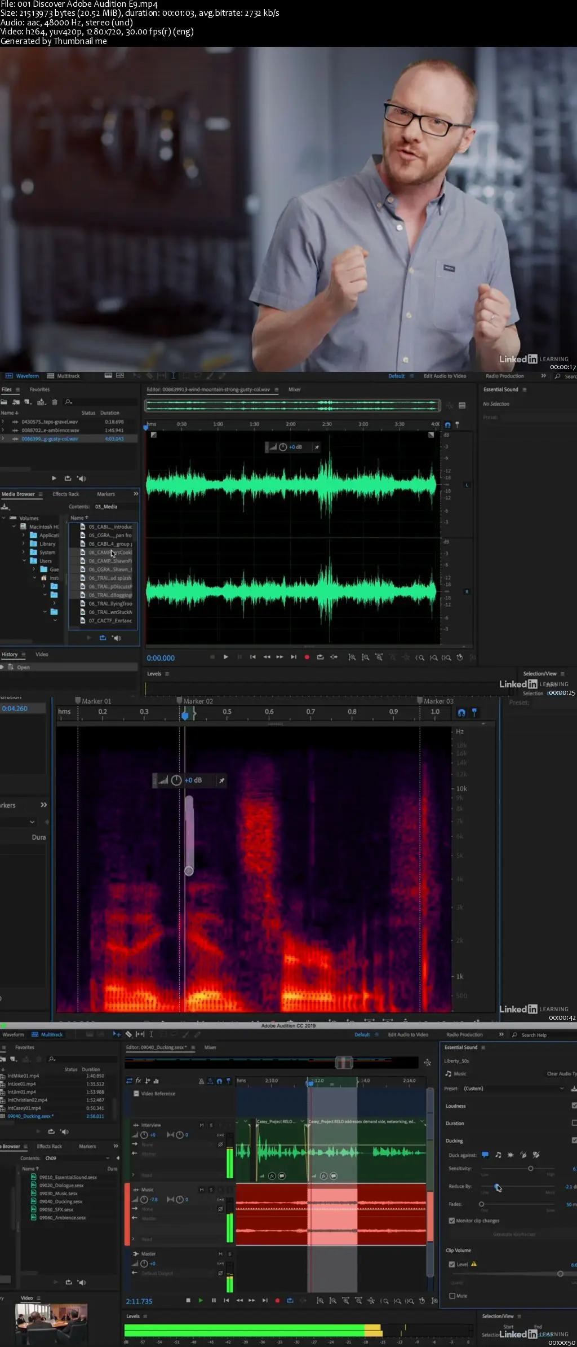The image size is (577, 1347).
Task: Open the Effects Rack tab in the waveform frame
Action: point(66,494)
